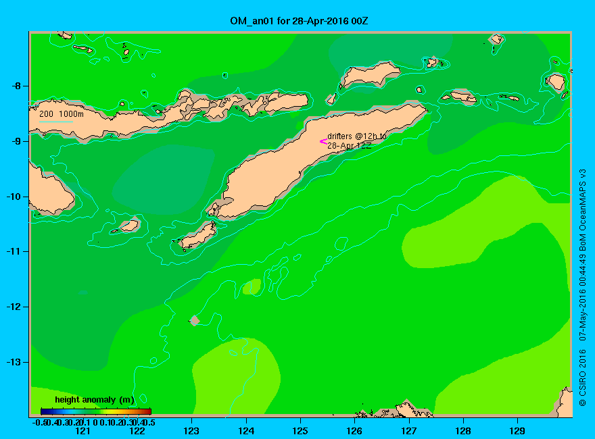The height and width of the screenshot is (439, 595).
Task: Click the map title OM_an01 for 28-Apr-2016 00Z
Action: click(x=299, y=21)
